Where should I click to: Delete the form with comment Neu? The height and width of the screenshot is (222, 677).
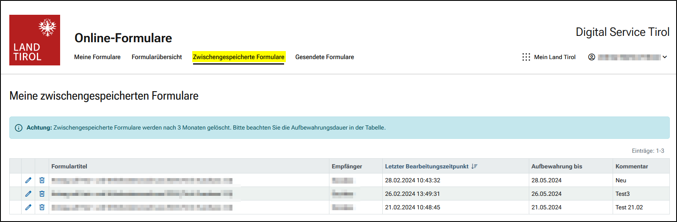tap(42, 180)
